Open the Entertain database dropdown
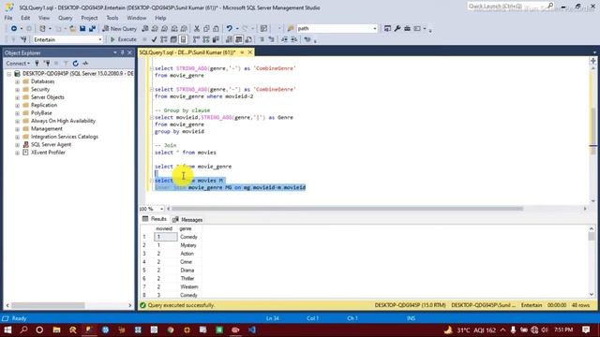Image resolution: width=600 pixels, height=337 pixels. (x=100, y=39)
